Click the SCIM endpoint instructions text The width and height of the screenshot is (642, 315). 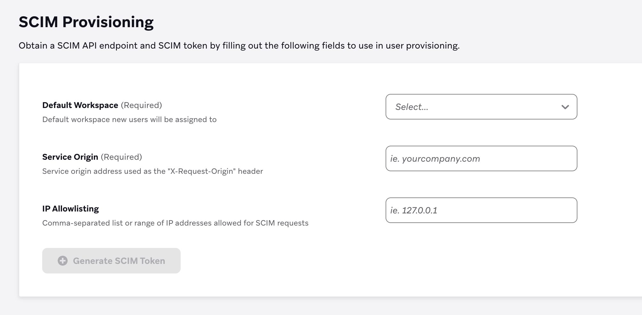point(239,45)
